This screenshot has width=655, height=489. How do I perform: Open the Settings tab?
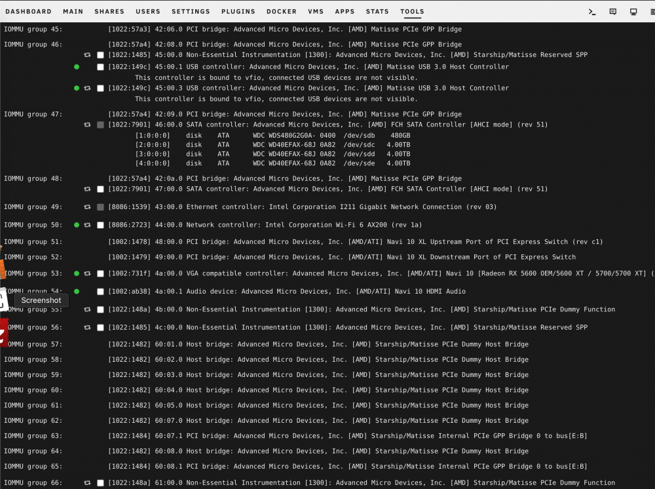(x=191, y=12)
